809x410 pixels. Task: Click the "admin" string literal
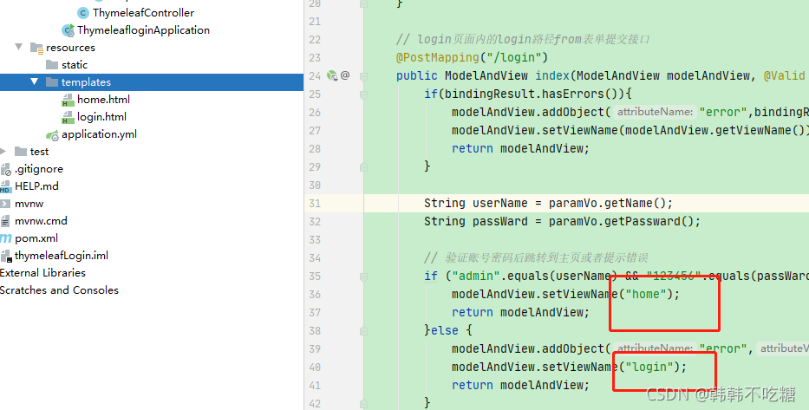pyautogui.click(x=476, y=276)
